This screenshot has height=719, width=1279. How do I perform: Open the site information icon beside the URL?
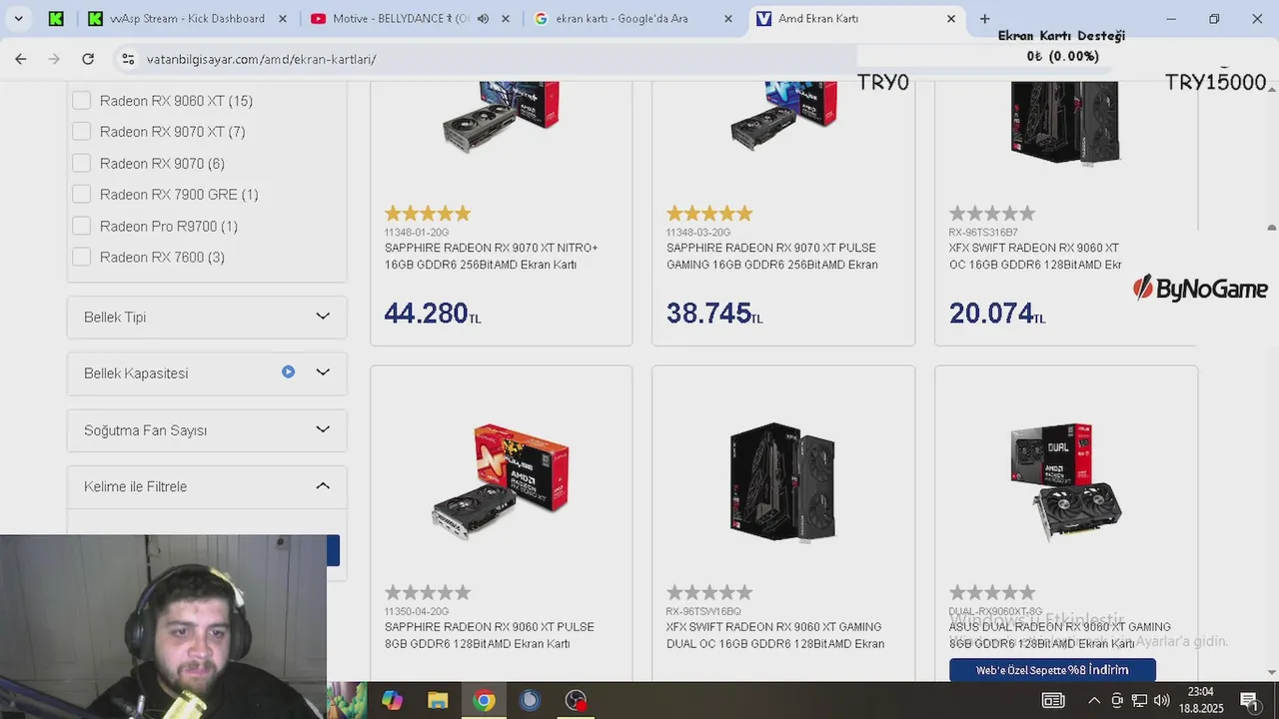[128, 59]
